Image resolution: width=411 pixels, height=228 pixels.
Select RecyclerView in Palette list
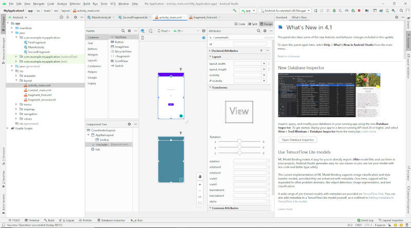[x=123, y=51]
